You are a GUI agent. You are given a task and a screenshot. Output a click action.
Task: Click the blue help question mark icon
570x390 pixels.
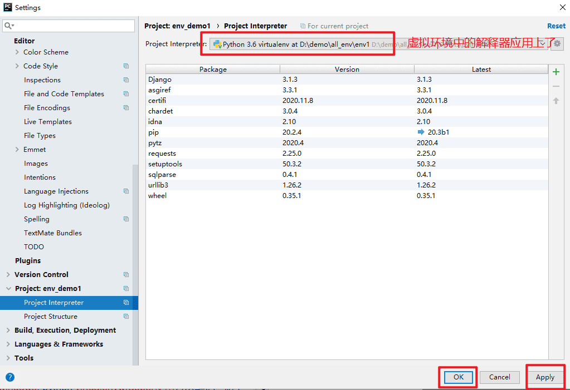tap(10, 377)
